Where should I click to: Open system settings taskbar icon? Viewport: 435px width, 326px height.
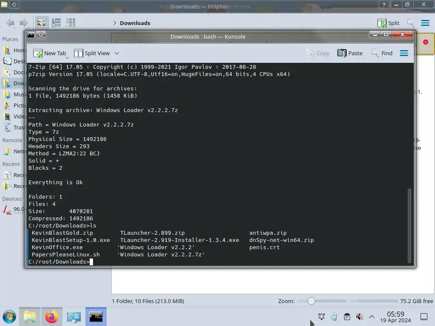73,317
